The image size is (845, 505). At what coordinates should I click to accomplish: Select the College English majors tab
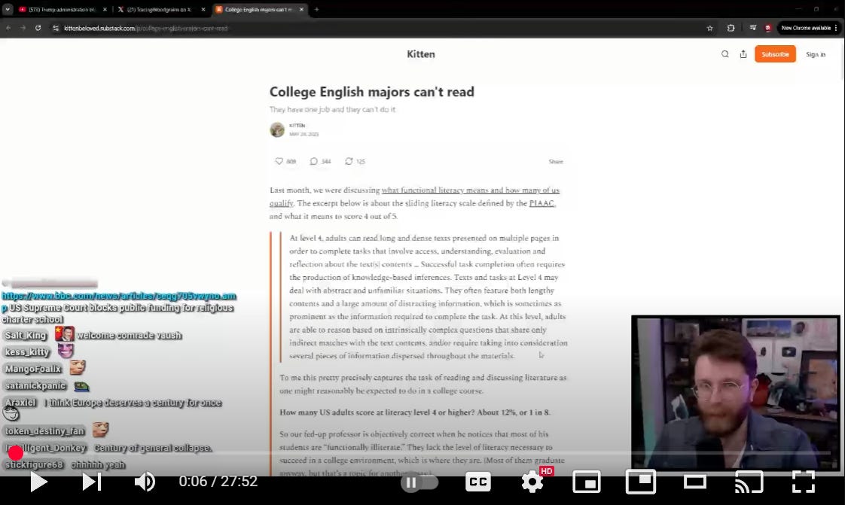click(x=259, y=10)
